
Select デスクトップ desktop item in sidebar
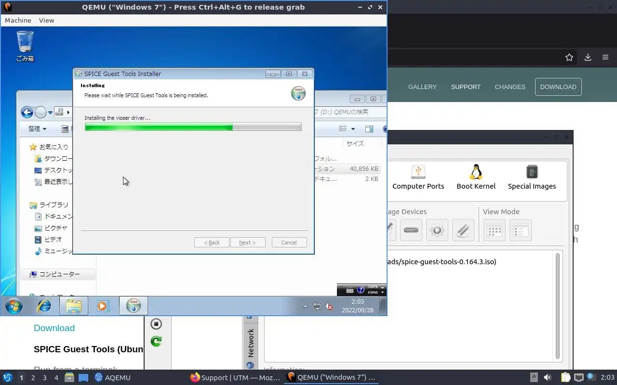tap(54, 170)
